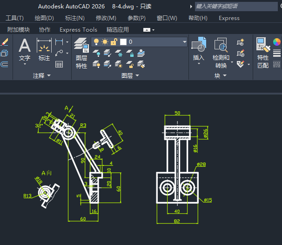Toggle the layer on/off lightbulb icon
This screenshot has width=282, height=245.
[97, 42]
